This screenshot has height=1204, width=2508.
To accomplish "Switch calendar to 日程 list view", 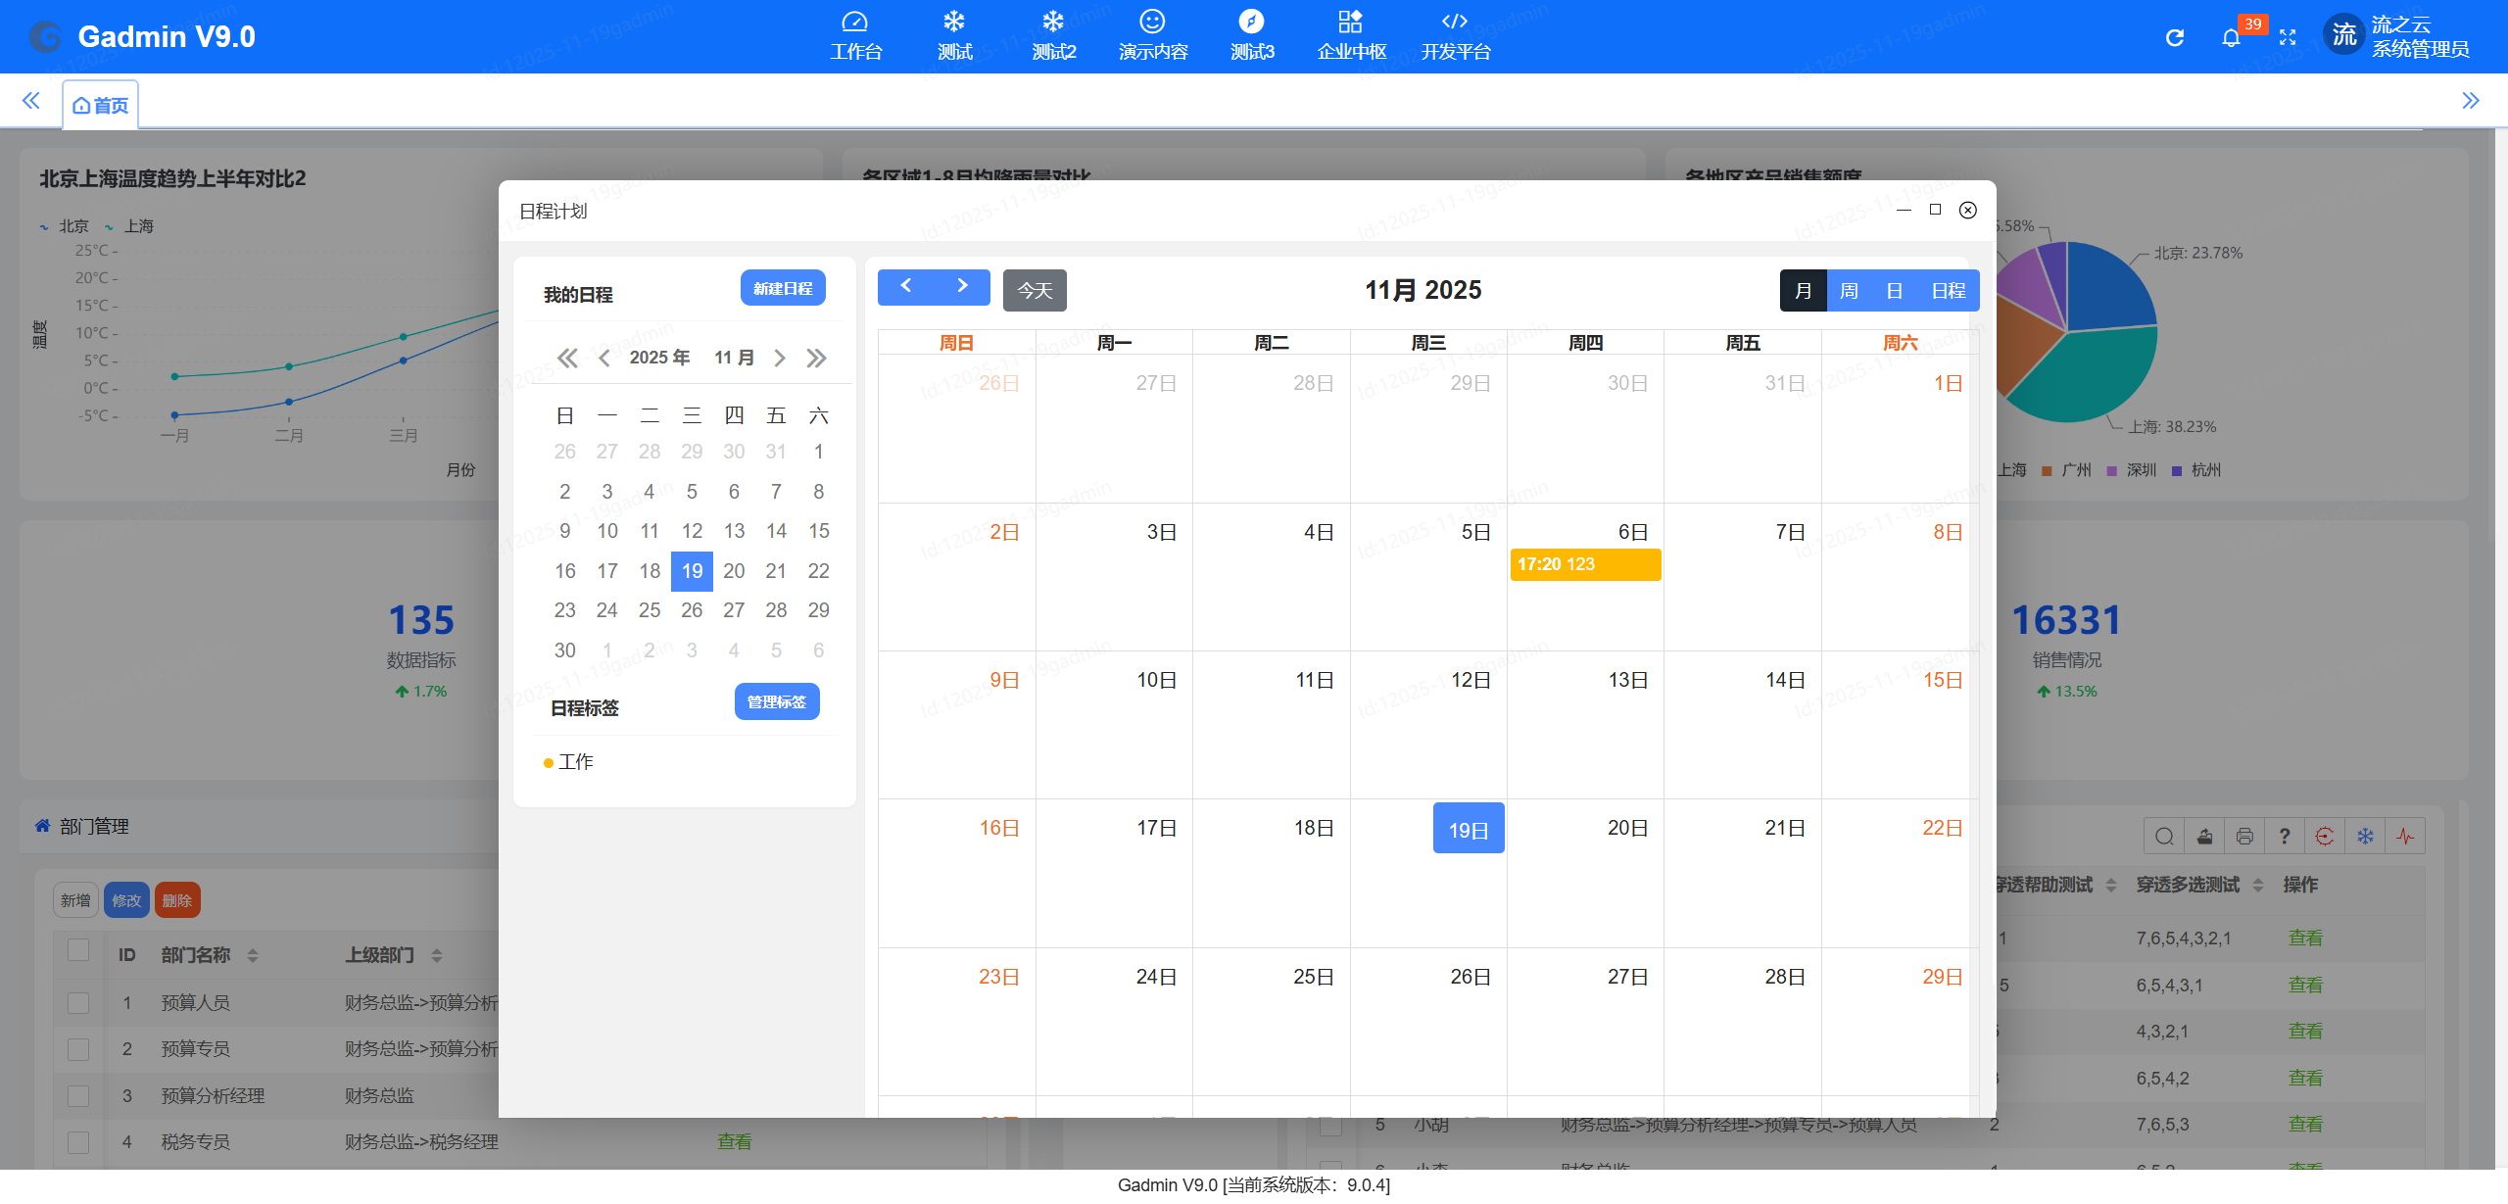I will click(x=1948, y=291).
